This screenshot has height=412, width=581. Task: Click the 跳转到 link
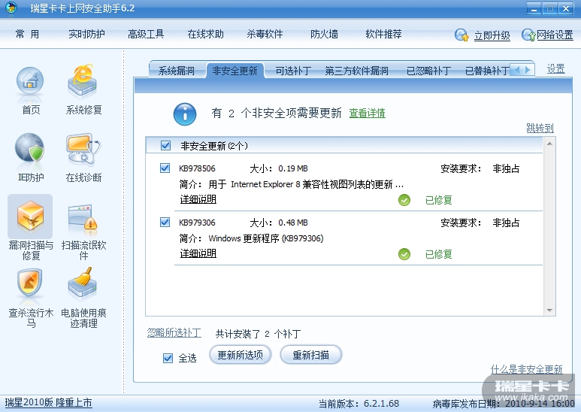540,128
